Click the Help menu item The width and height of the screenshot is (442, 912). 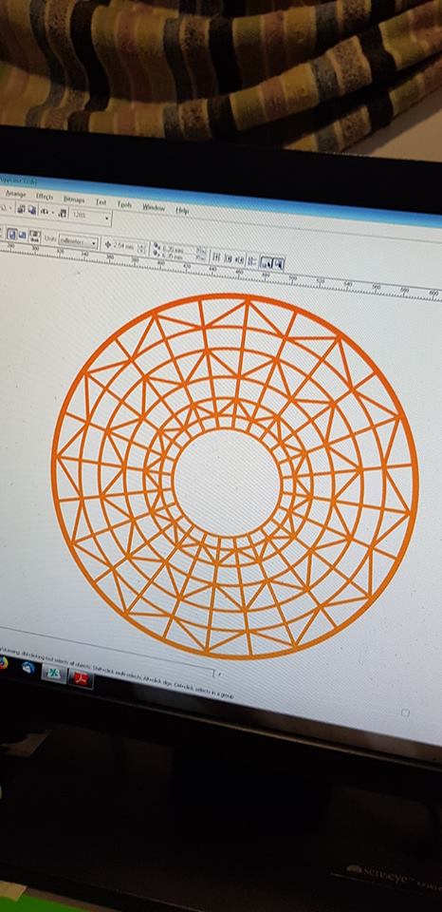pyautogui.click(x=182, y=211)
